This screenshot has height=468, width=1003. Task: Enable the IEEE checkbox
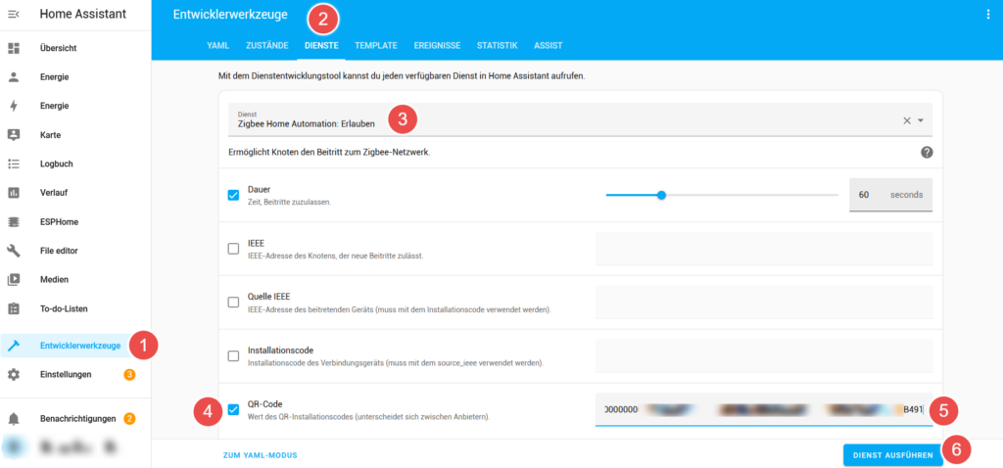(x=233, y=249)
